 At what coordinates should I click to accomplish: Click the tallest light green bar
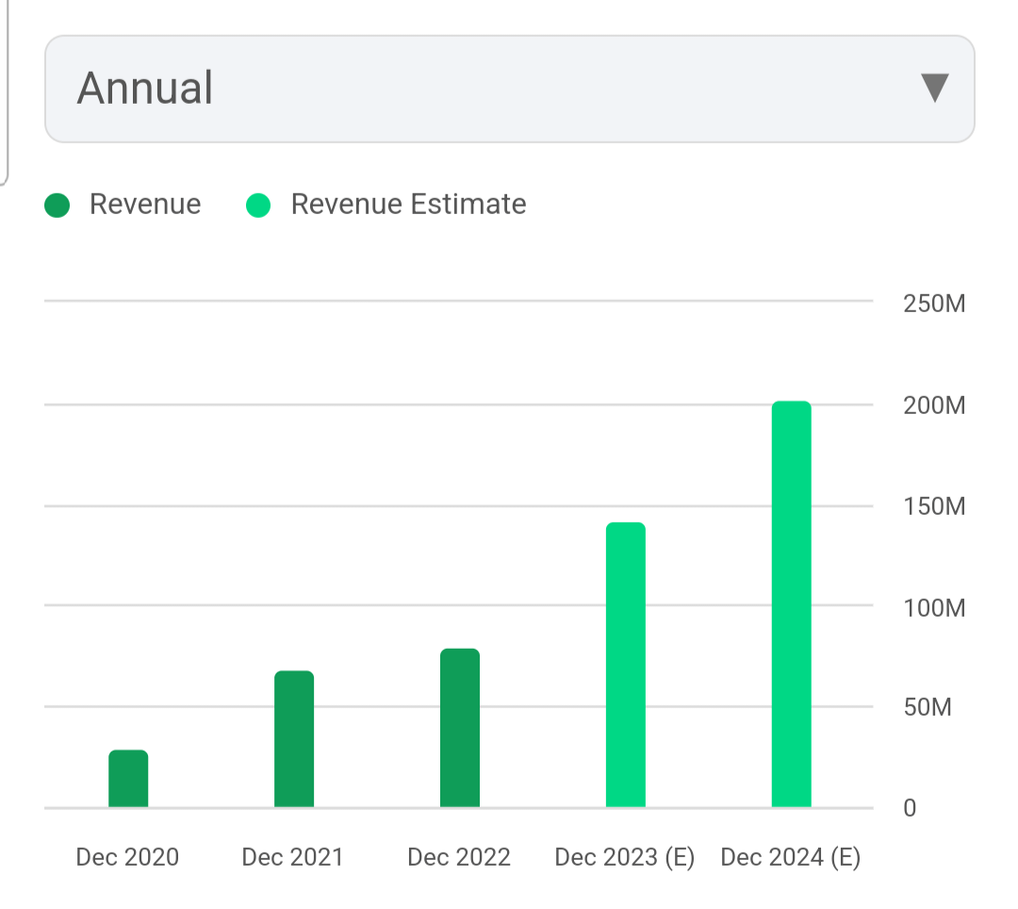coord(791,603)
